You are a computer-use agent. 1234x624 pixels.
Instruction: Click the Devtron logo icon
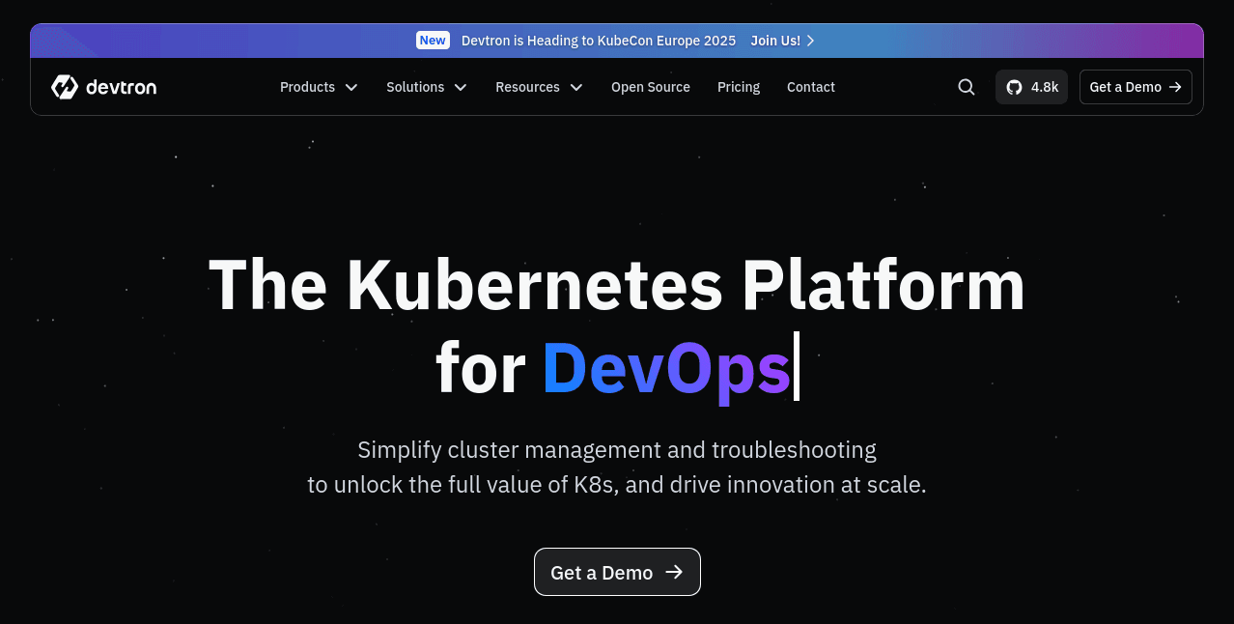64,87
